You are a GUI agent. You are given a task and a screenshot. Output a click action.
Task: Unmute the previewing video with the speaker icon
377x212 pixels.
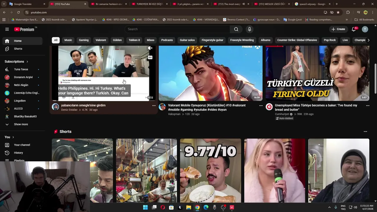click(150, 48)
